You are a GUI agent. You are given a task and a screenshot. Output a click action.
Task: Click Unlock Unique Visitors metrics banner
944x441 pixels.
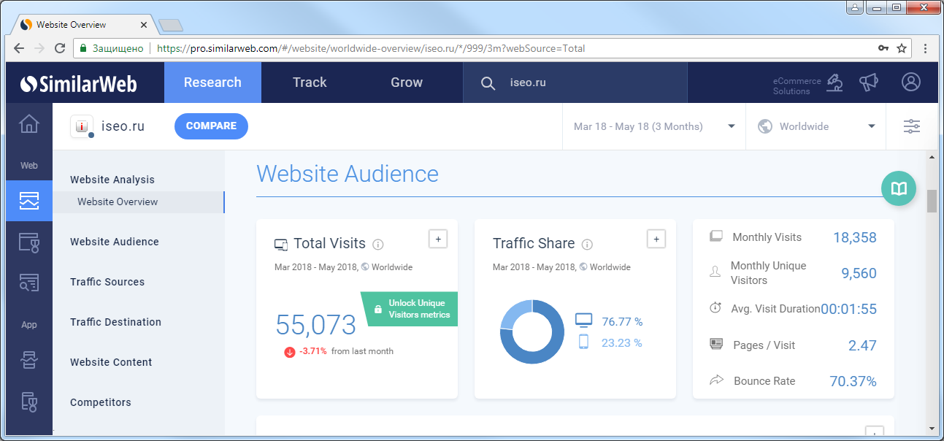point(410,309)
